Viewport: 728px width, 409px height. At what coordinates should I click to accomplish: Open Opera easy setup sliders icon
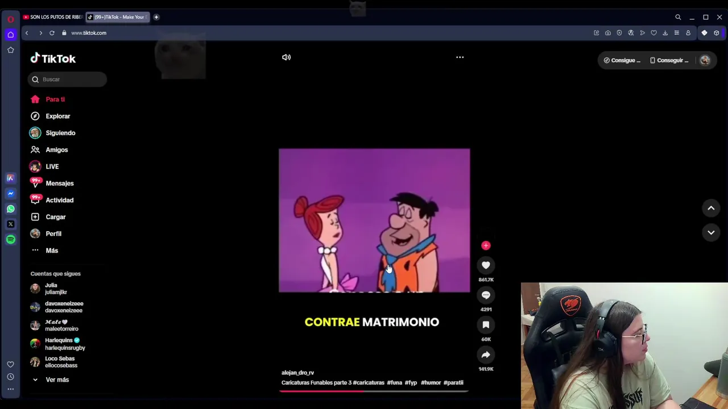click(676, 33)
